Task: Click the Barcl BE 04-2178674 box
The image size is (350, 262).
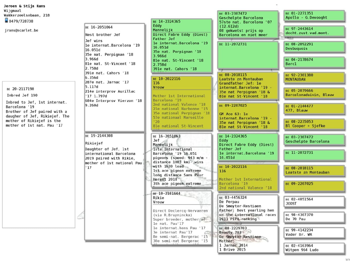Action: [314, 62]
